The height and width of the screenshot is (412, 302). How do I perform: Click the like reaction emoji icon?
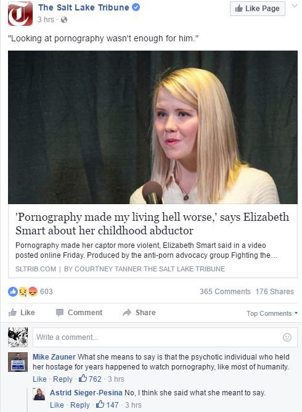point(12,291)
